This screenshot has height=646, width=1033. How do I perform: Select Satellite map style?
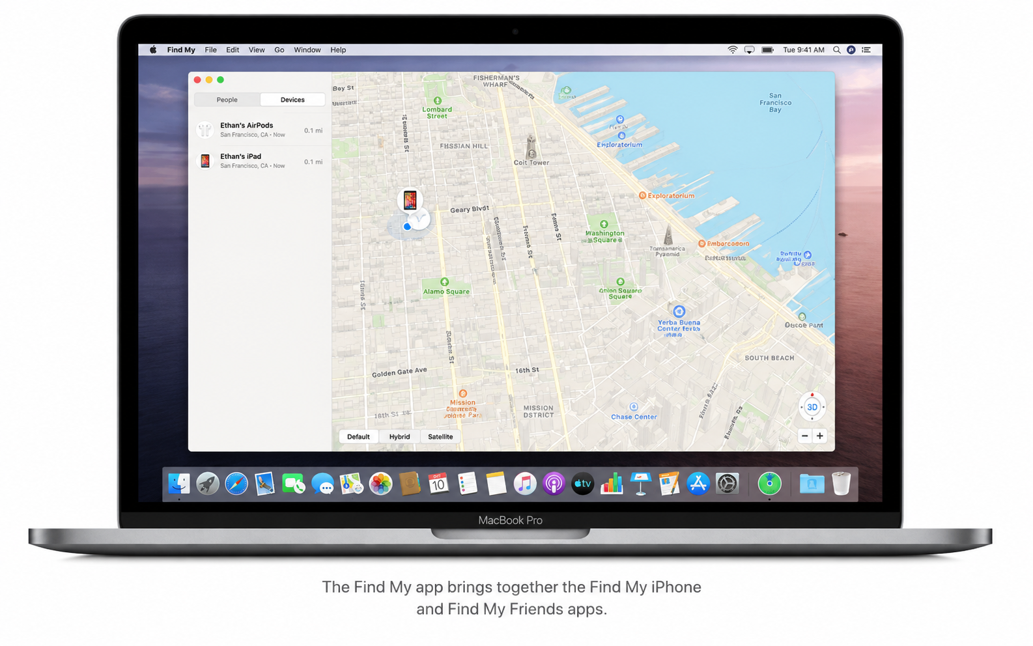[x=440, y=437]
